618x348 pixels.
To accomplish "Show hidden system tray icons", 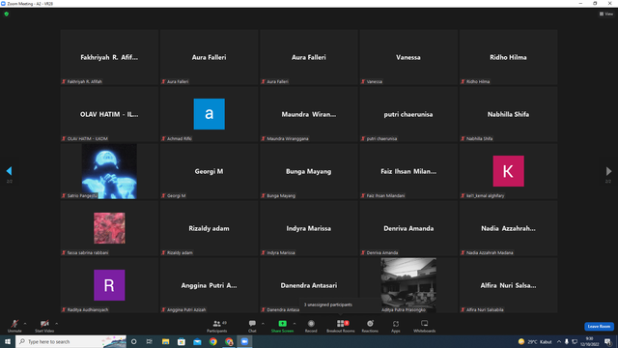I will click(x=559, y=341).
